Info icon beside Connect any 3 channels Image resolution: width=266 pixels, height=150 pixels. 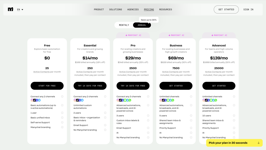148,97
